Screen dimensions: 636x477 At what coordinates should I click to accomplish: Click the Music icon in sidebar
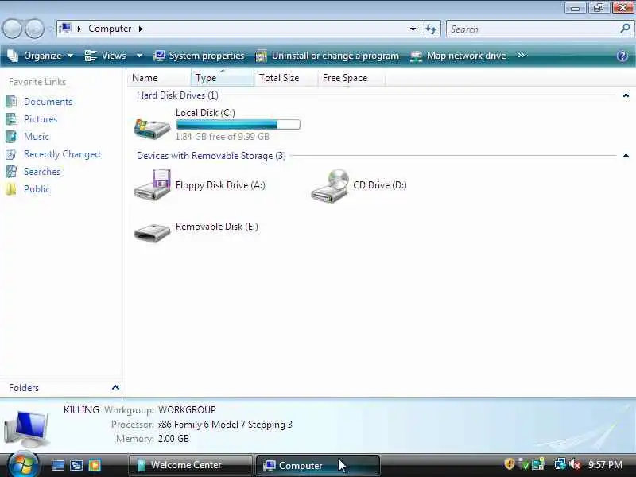point(11,136)
